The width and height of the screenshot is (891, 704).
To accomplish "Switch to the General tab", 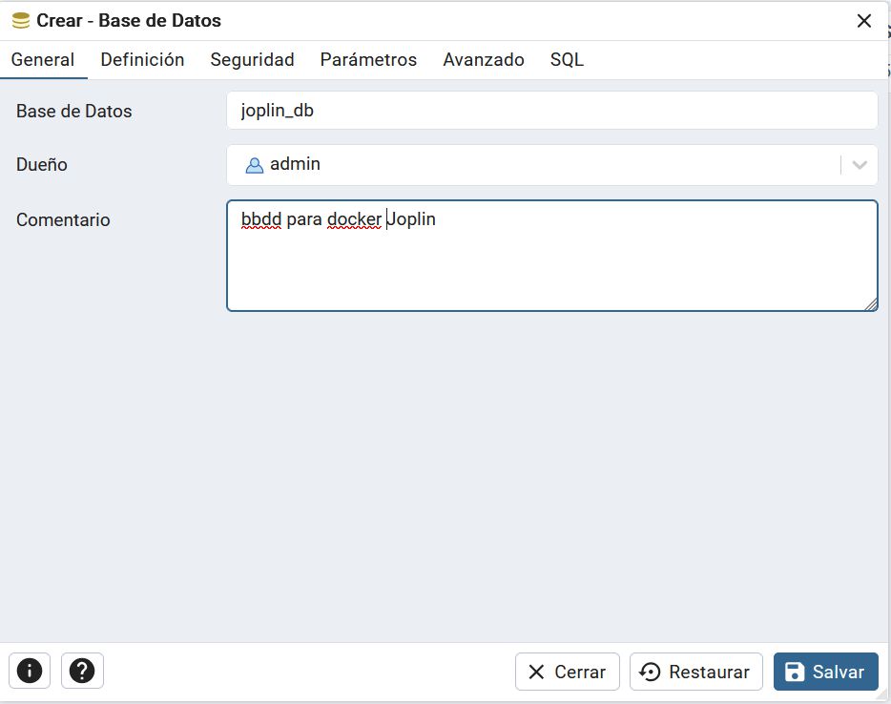I will click(43, 59).
